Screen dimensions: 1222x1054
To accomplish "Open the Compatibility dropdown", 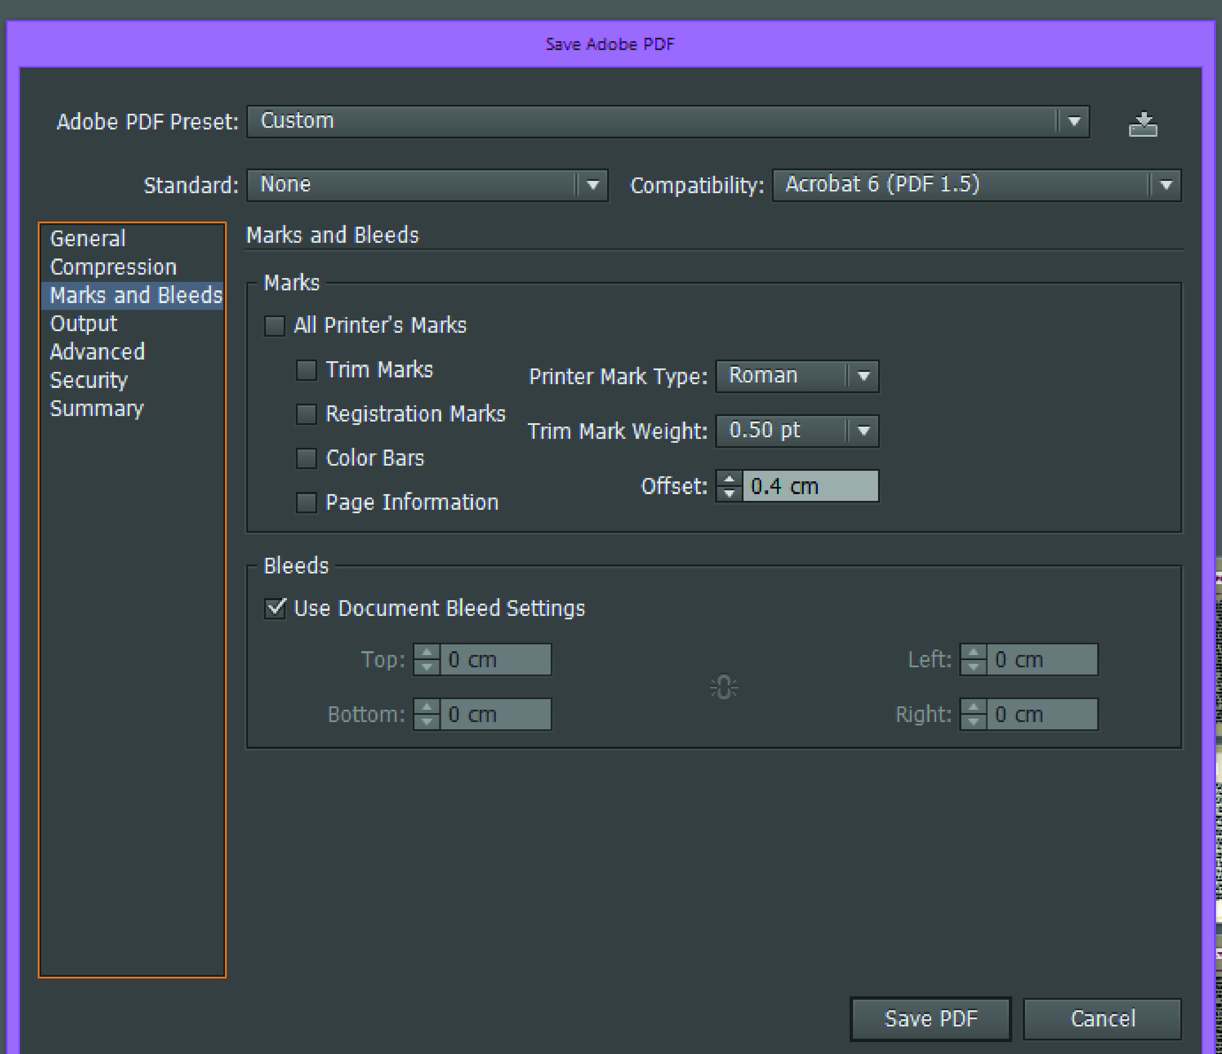I will coord(1166,185).
